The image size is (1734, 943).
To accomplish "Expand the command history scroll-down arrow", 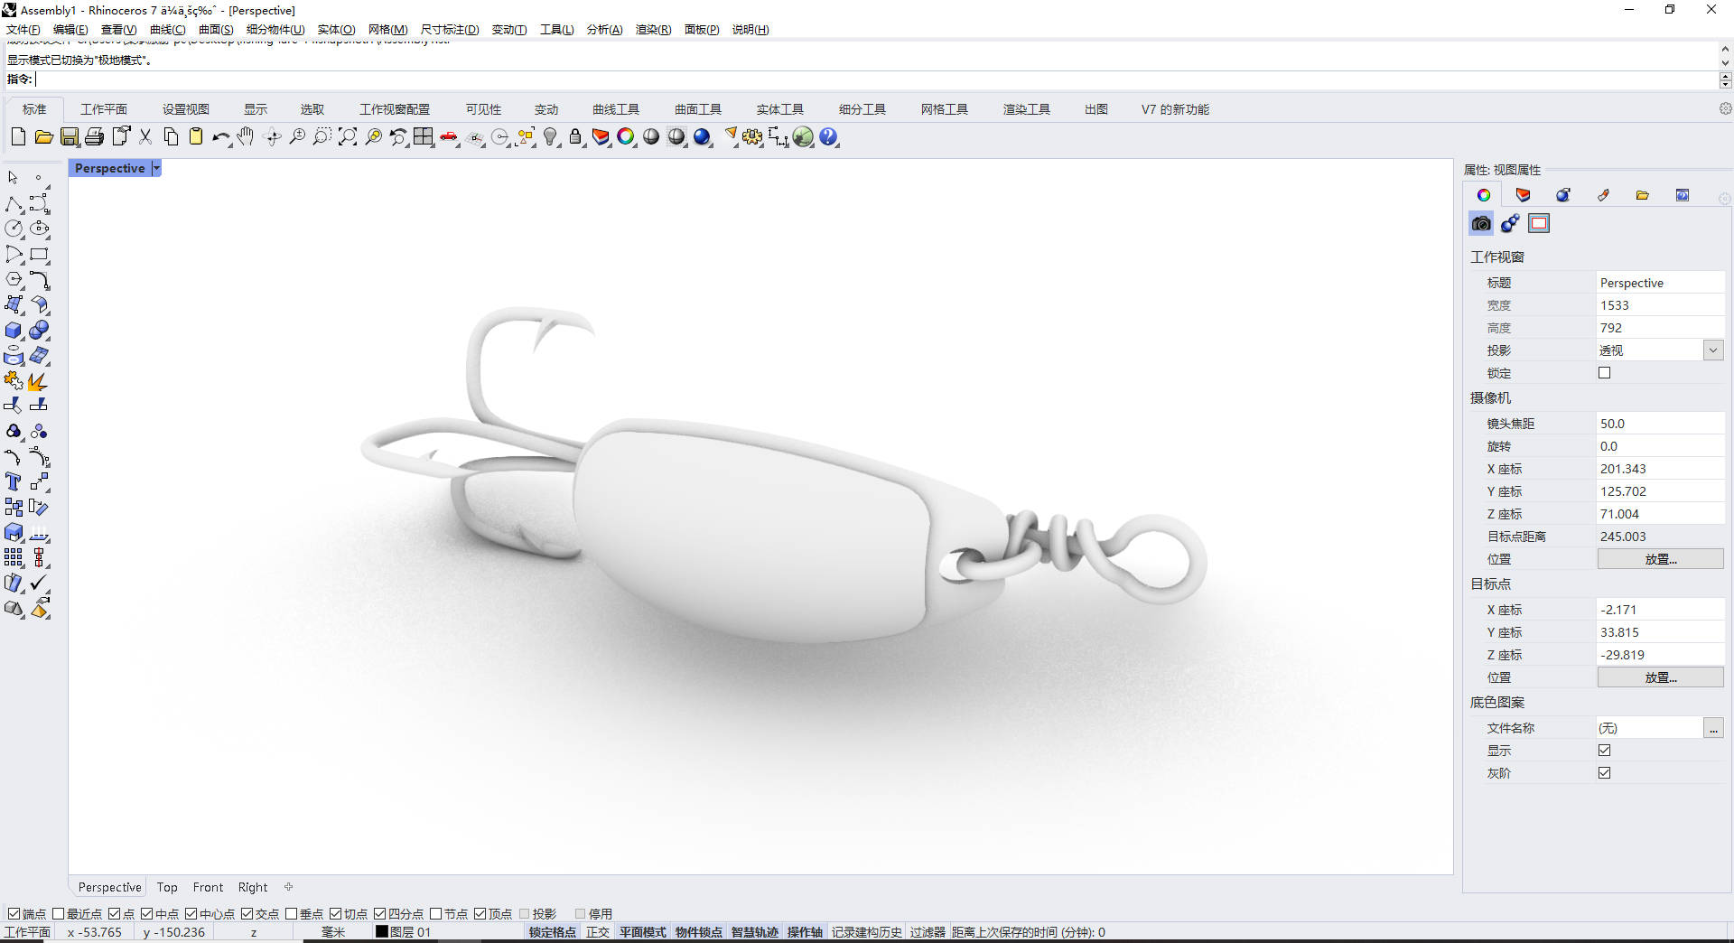I will (1725, 63).
